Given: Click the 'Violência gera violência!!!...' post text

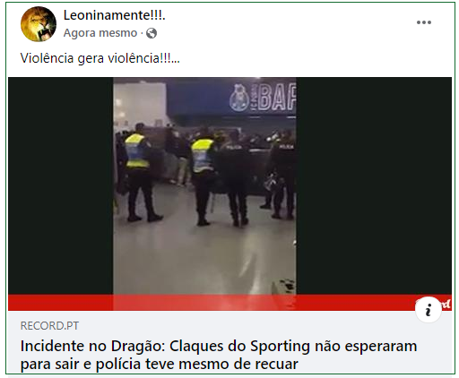Looking at the screenshot, I should pyautogui.click(x=100, y=58).
